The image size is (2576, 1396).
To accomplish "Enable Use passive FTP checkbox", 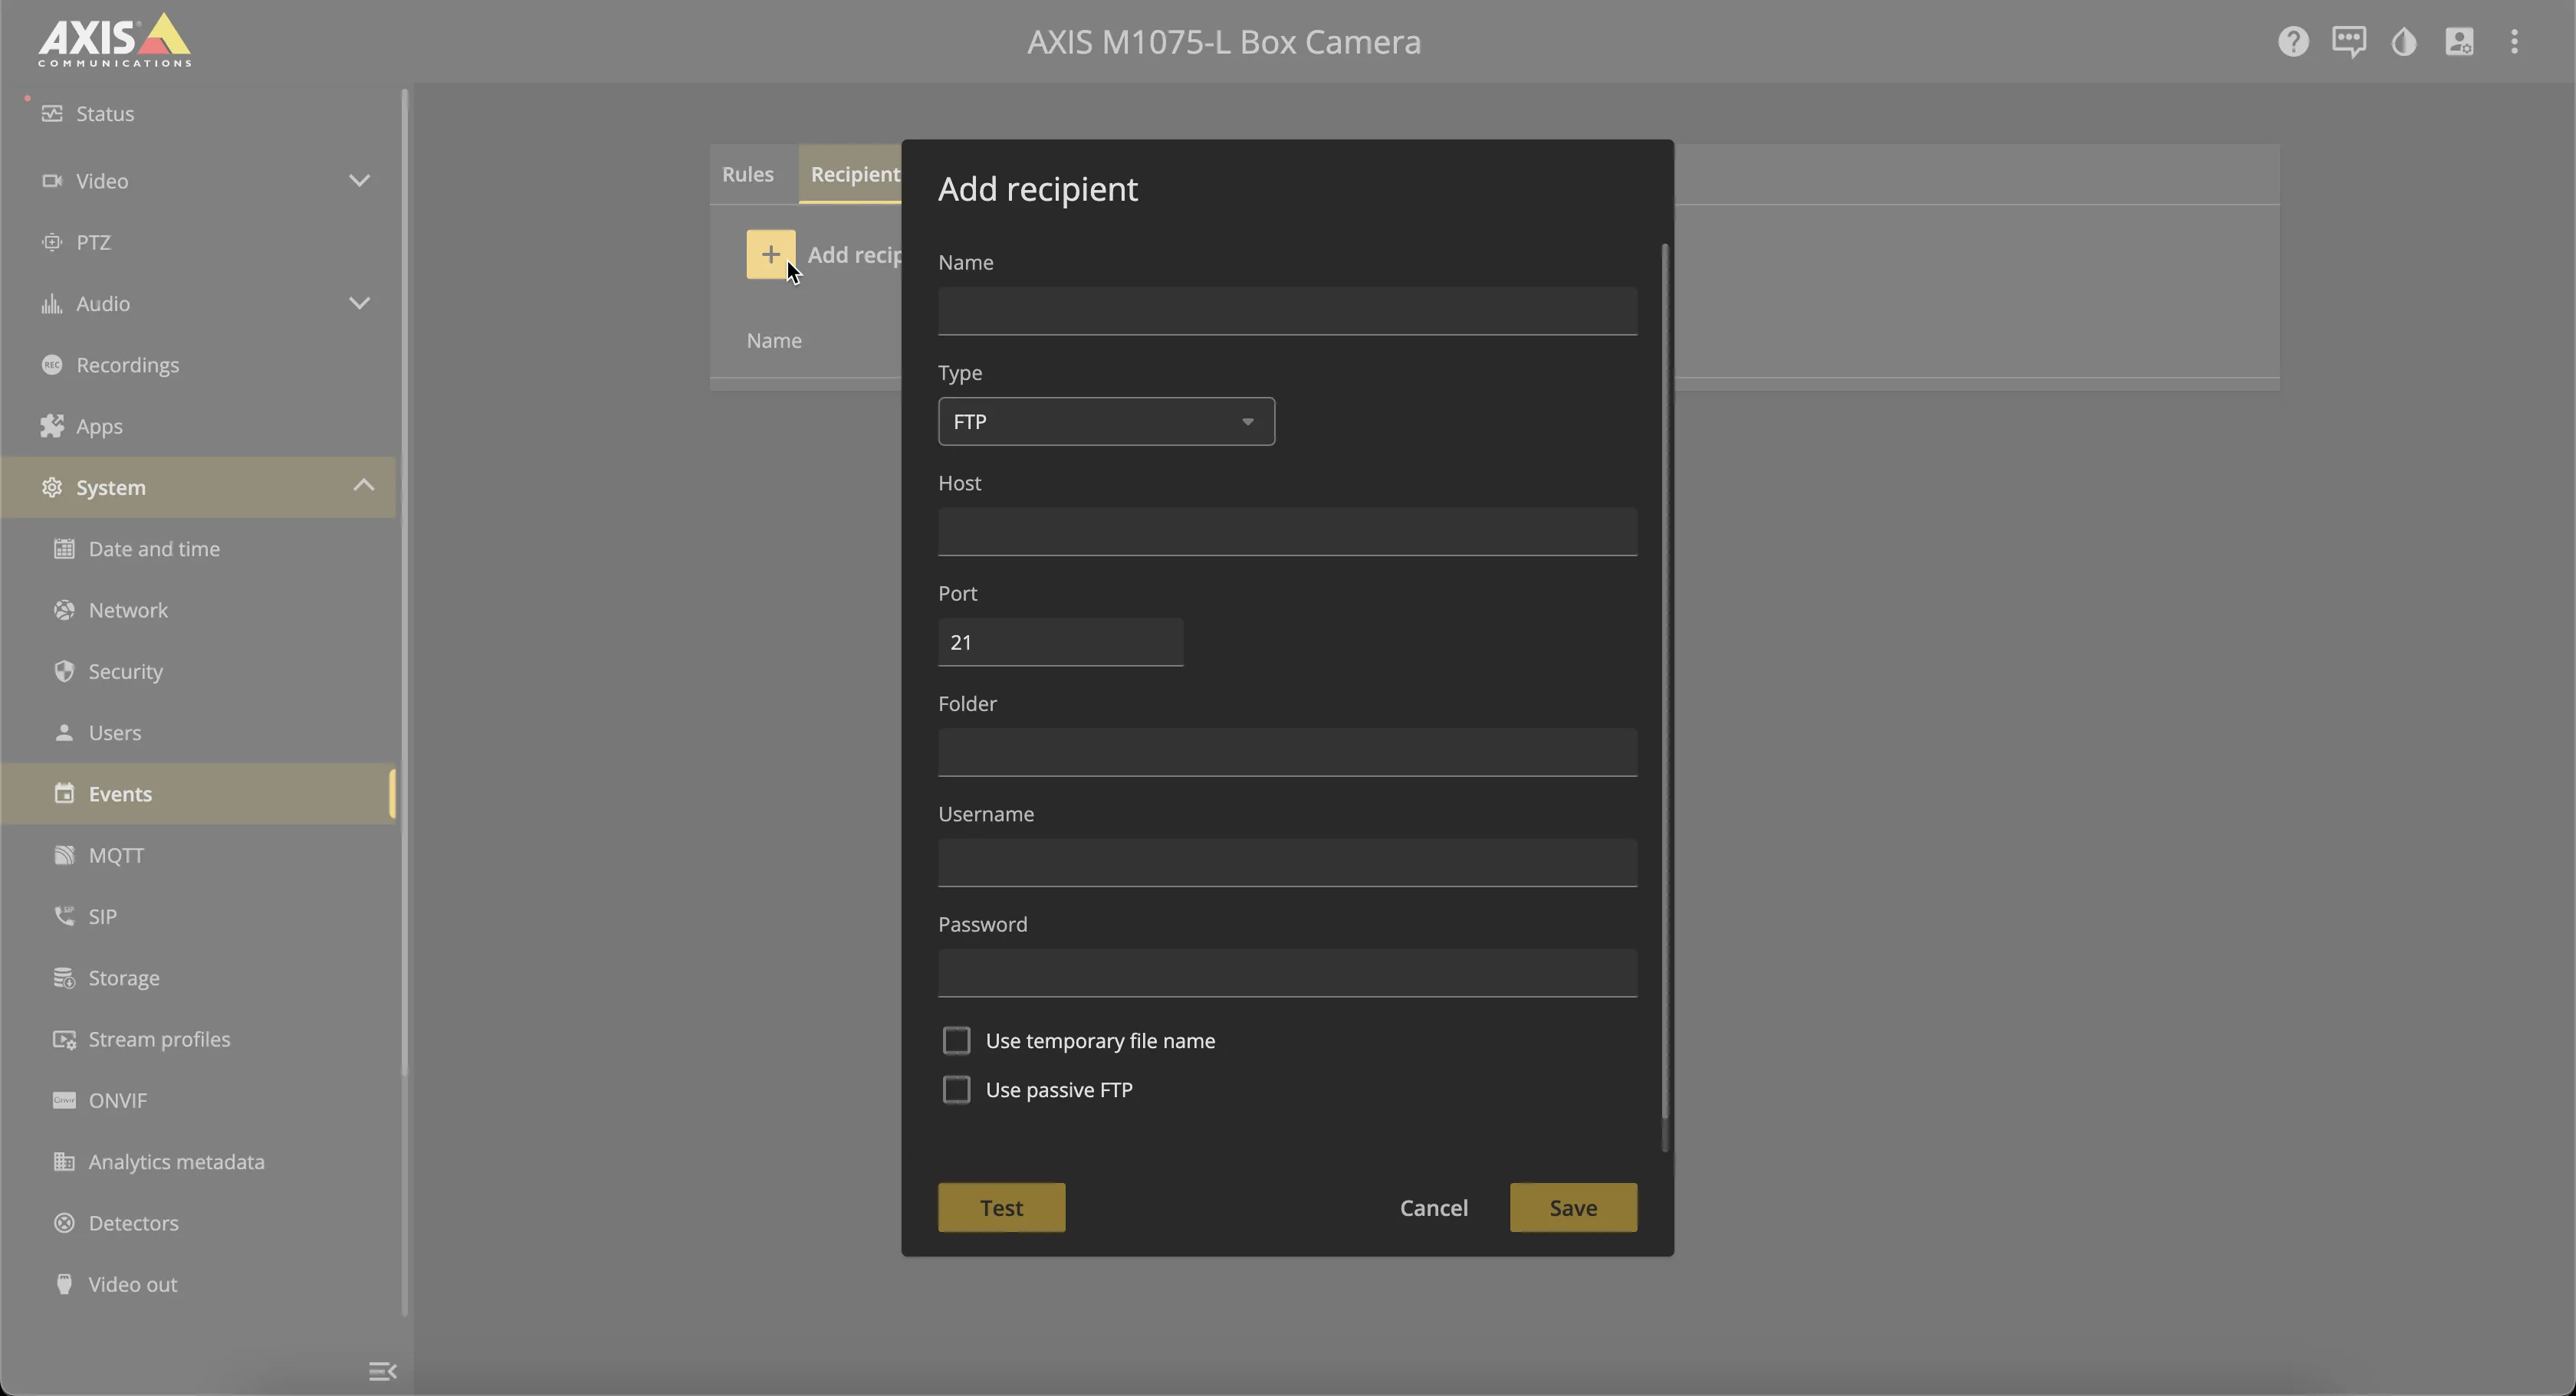I will (956, 1090).
